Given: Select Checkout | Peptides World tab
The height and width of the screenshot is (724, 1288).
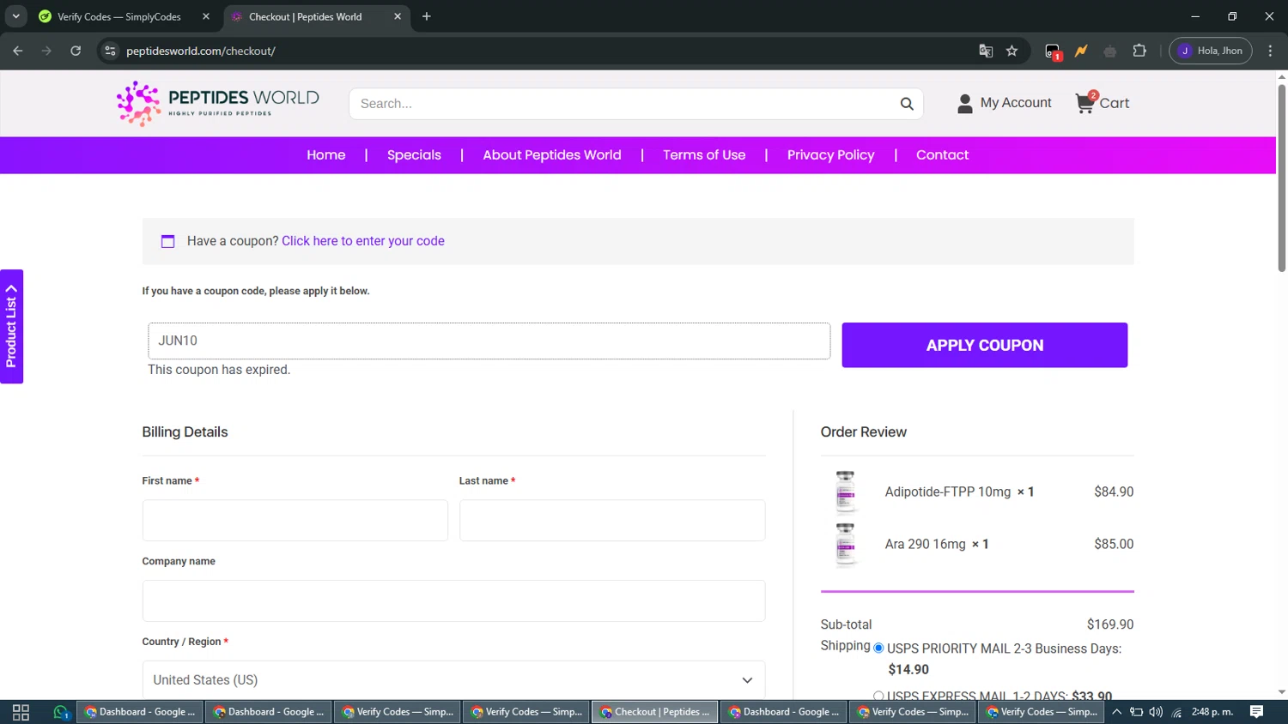Looking at the screenshot, I should pos(317,16).
